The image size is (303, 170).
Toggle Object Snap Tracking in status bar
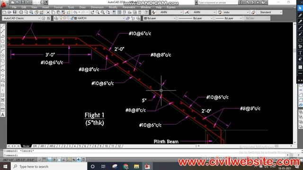tap(64, 160)
